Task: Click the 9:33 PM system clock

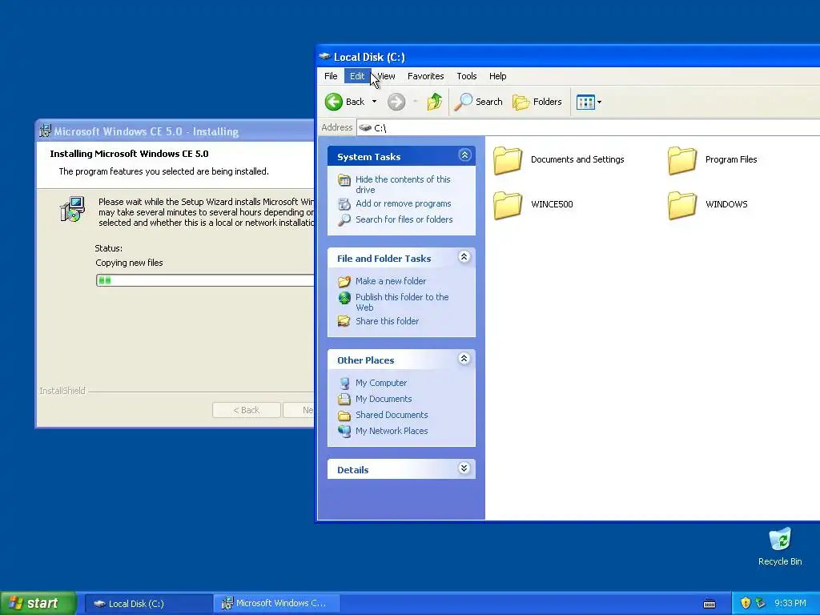Action: [790, 603]
